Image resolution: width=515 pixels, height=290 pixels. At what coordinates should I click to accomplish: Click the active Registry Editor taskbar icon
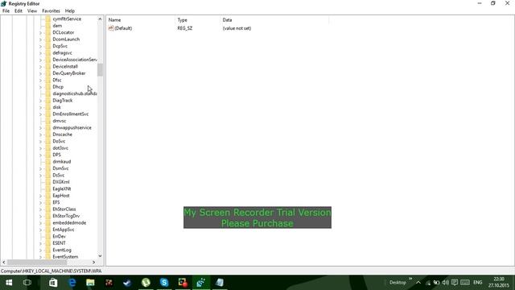click(x=201, y=283)
